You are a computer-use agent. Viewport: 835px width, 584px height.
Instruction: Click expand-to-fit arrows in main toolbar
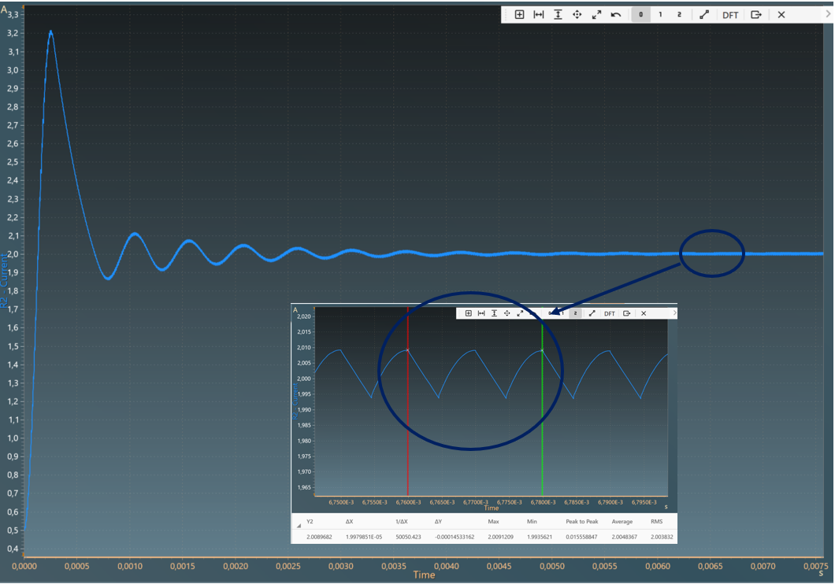coord(596,15)
